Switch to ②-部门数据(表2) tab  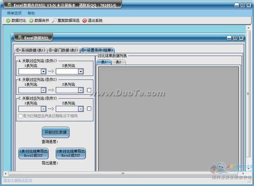click(x=63, y=50)
